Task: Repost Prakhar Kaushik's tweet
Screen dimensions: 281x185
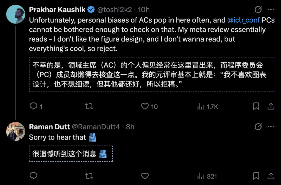Action: (x=89, y=106)
